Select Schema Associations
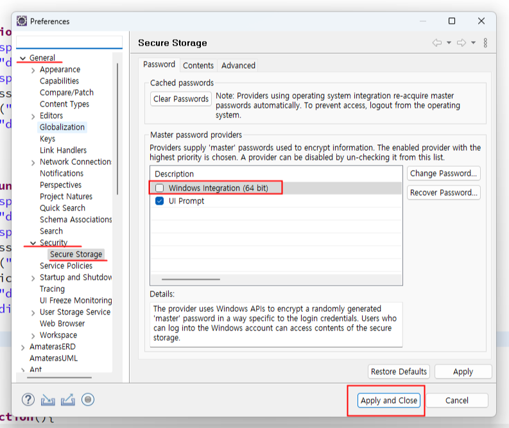This screenshot has height=428, width=509. tap(76, 219)
